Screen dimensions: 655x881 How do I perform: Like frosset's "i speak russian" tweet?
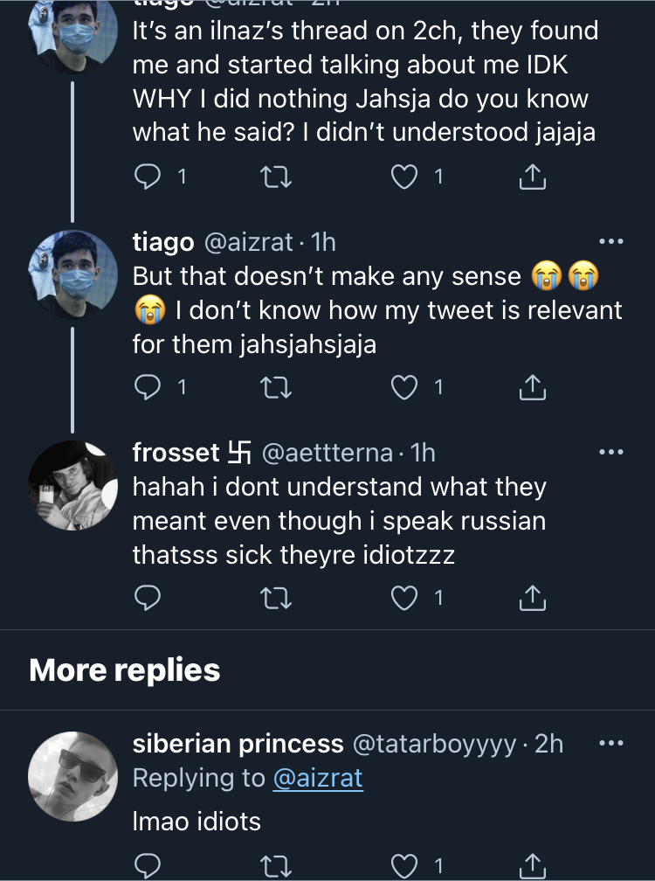pyautogui.click(x=403, y=597)
